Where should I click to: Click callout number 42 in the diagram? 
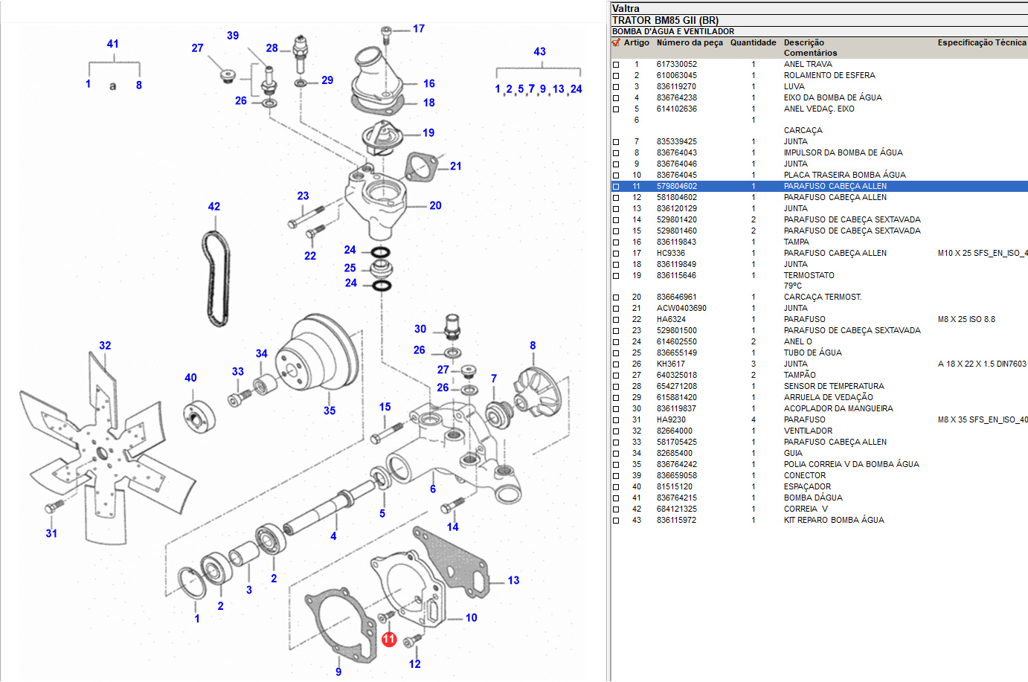(214, 207)
